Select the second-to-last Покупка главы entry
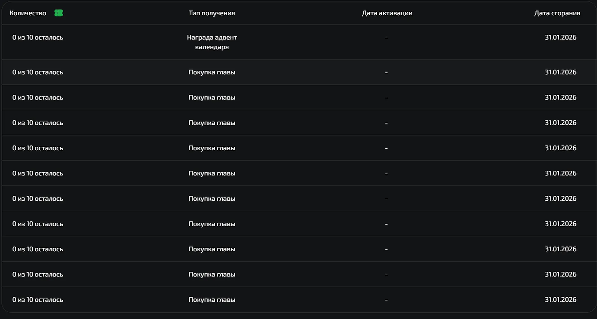 point(212,274)
